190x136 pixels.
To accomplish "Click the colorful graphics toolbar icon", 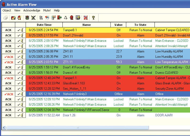I will click(47, 18).
